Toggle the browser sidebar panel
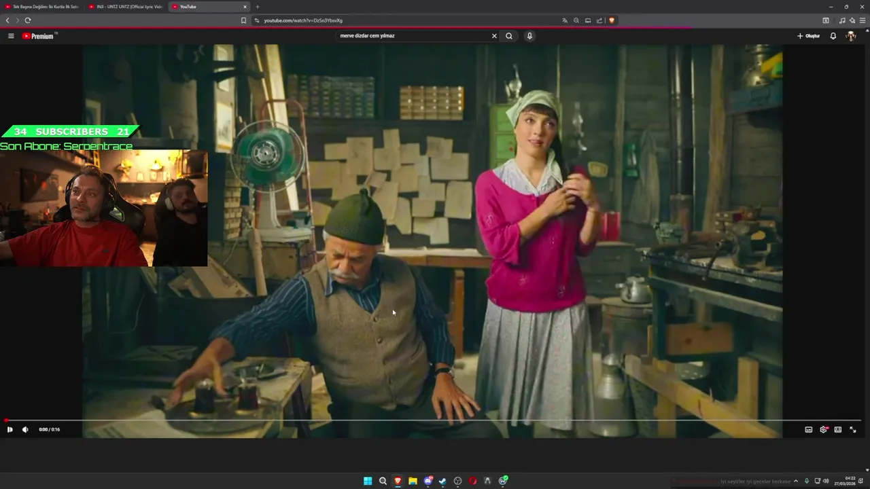This screenshot has width=870, height=489. [x=826, y=20]
